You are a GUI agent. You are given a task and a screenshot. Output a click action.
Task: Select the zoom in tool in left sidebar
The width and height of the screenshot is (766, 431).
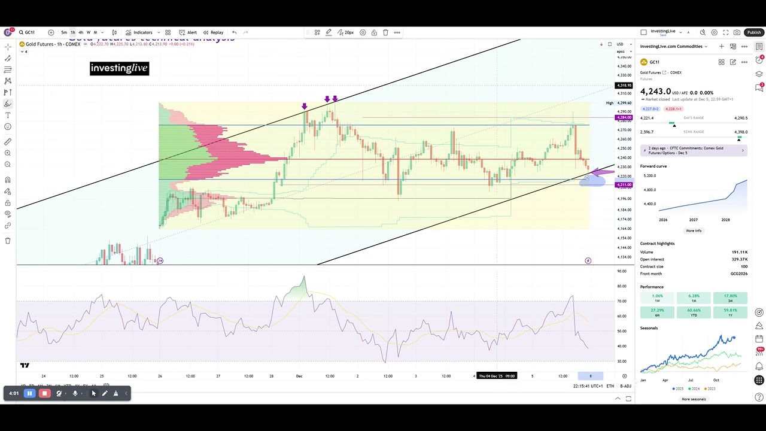(x=8, y=153)
